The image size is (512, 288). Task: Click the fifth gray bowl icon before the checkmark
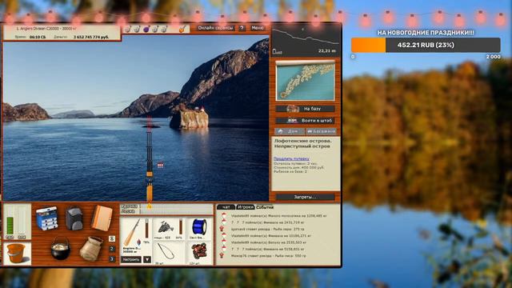(x=164, y=29)
